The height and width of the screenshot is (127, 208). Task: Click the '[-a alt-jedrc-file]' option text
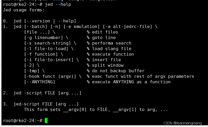[127, 27]
